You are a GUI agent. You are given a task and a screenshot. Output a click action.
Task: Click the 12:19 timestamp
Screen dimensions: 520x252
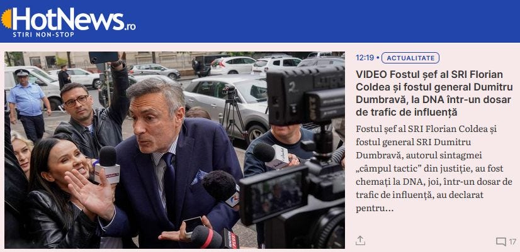point(365,58)
